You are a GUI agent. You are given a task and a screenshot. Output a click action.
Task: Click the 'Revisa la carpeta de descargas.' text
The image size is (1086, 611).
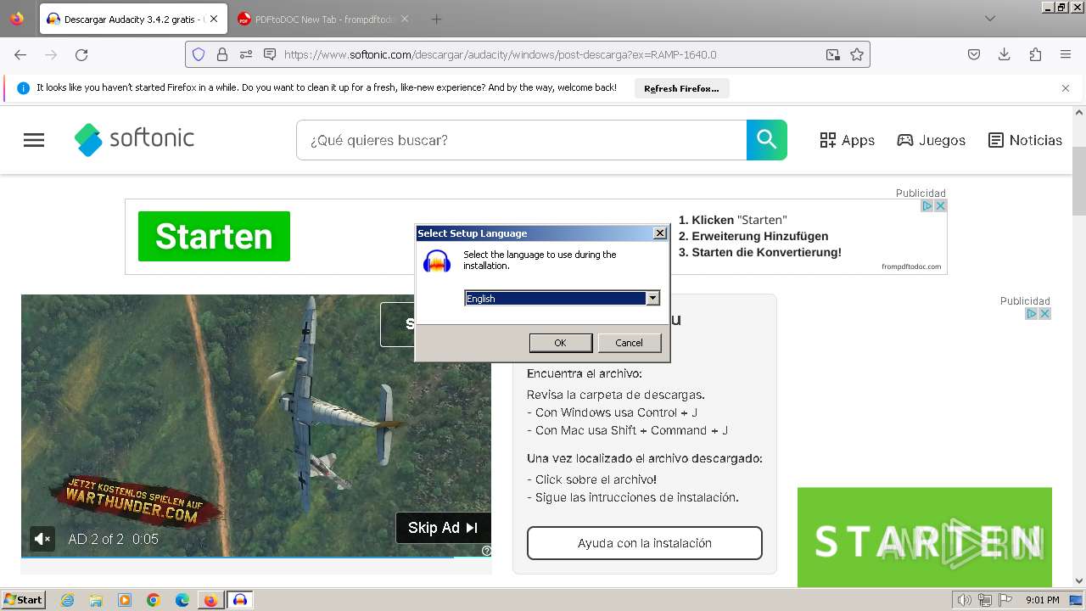tap(616, 395)
